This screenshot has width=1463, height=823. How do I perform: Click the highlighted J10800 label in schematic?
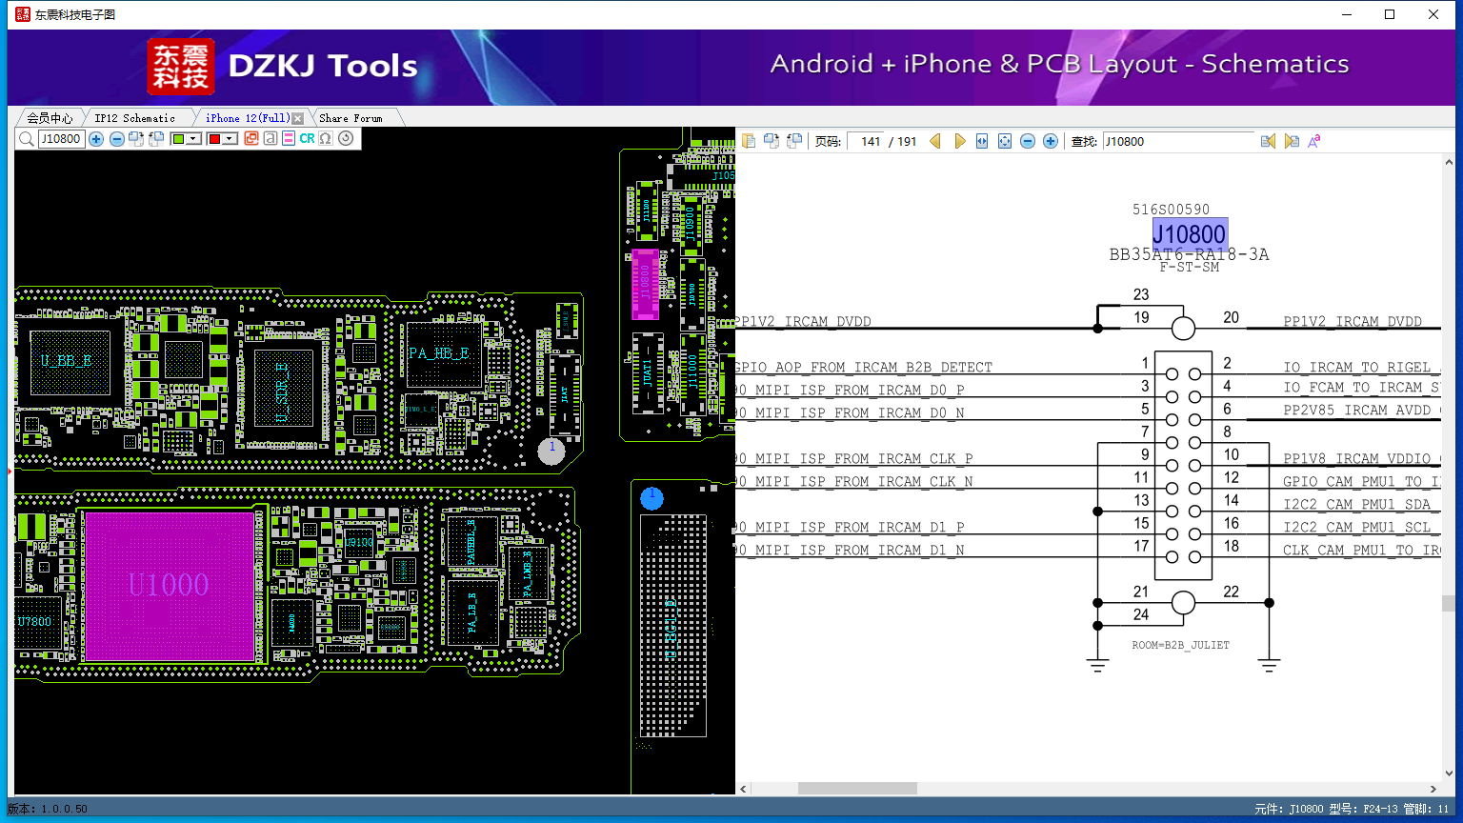(1190, 234)
